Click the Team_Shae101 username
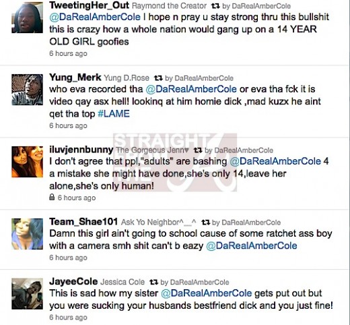 (83, 222)
